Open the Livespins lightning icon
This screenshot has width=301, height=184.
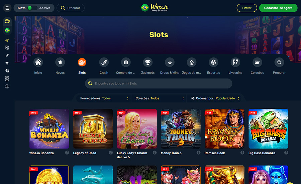(x=235, y=62)
